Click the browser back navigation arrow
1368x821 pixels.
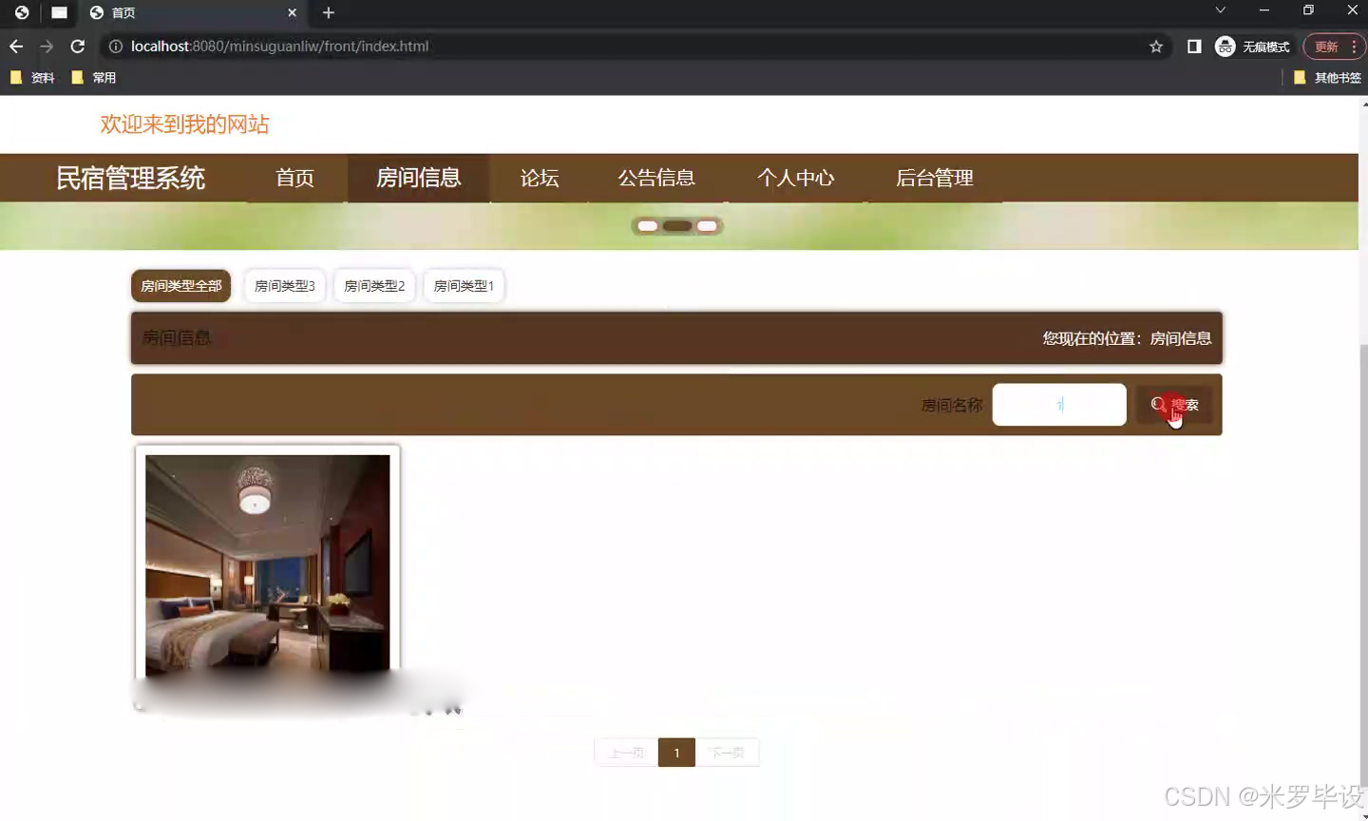15,46
